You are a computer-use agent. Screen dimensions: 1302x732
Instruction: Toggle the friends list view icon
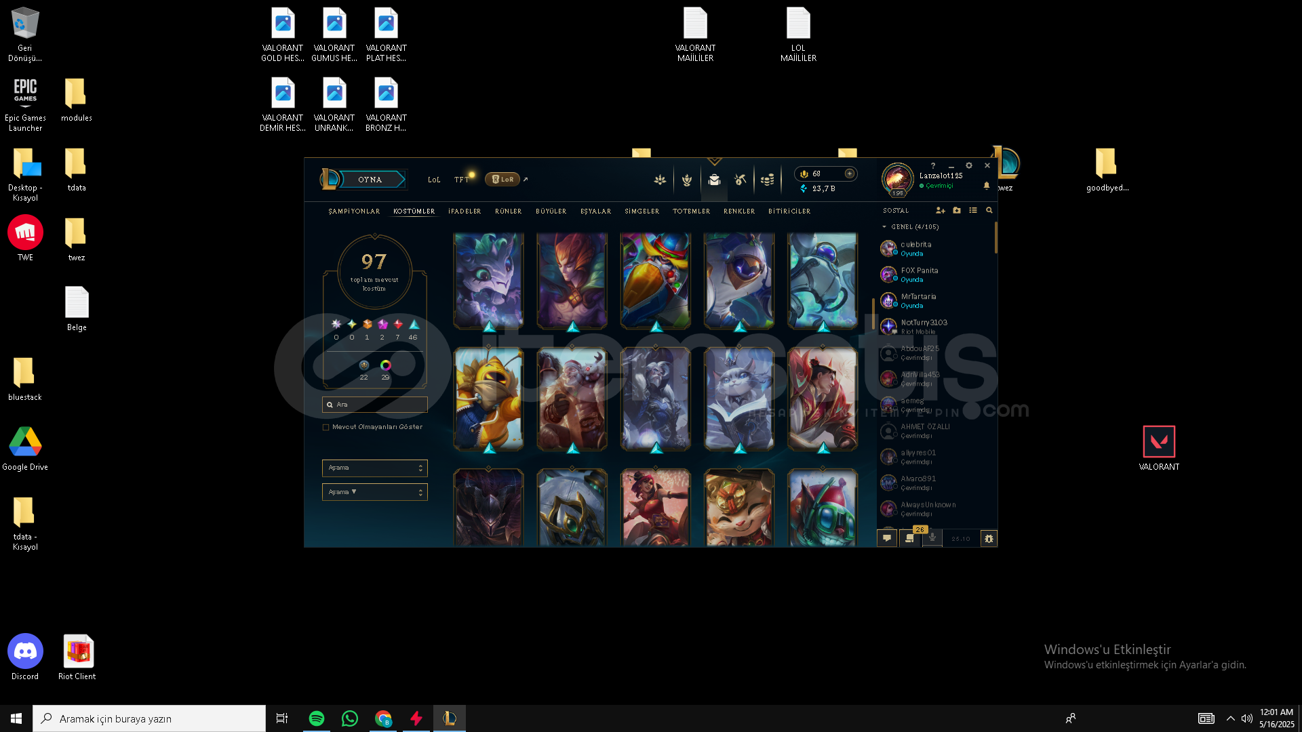click(x=973, y=211)
